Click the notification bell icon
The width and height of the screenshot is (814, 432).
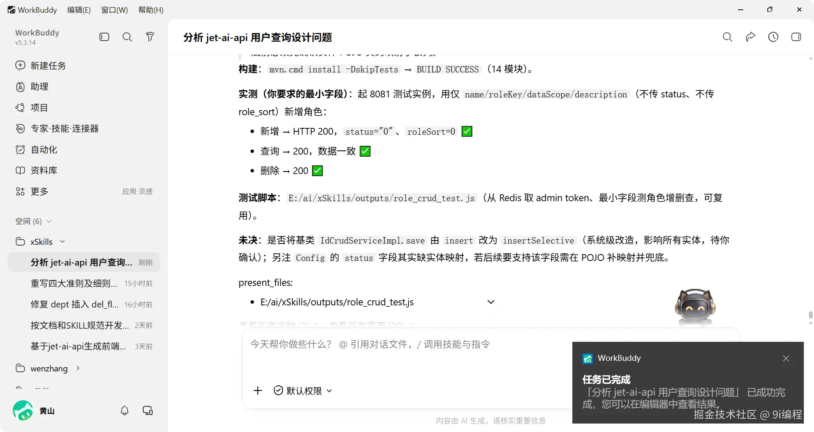tap(125, 410)
